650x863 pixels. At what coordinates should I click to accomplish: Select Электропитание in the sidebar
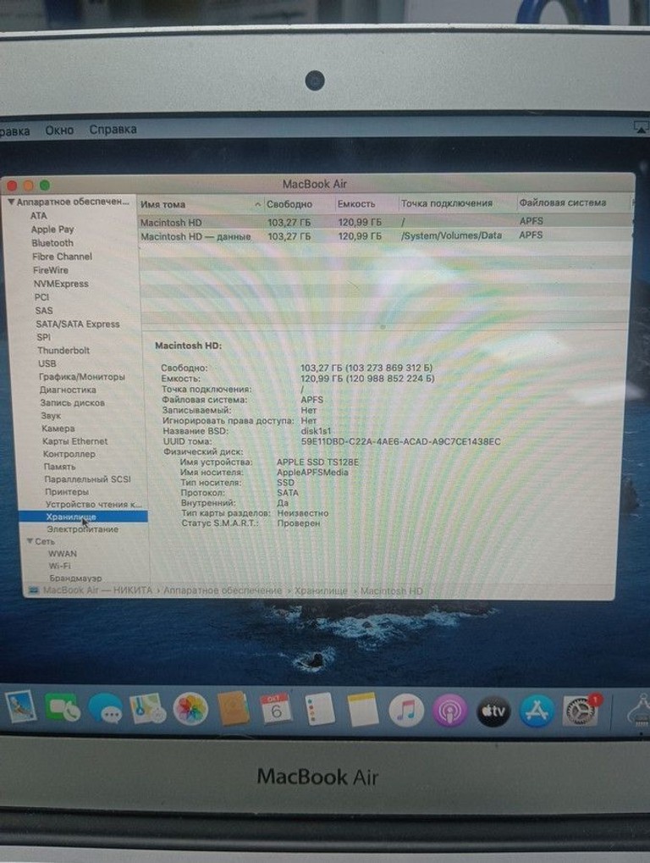pyautogui.click(x=82, y=529)
